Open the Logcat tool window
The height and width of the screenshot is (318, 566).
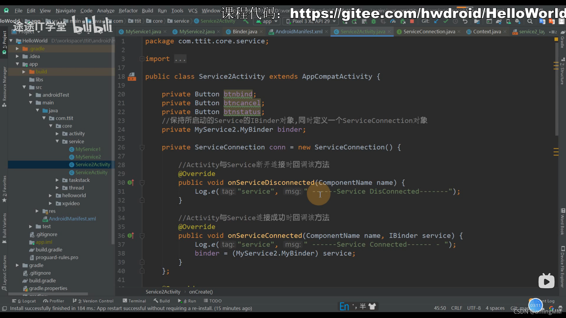[24, 301]
